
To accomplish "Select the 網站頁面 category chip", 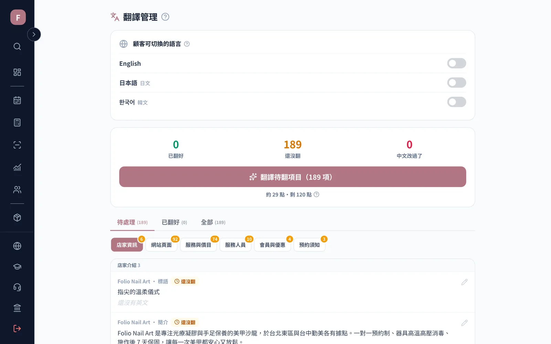I will coord(161,245).
